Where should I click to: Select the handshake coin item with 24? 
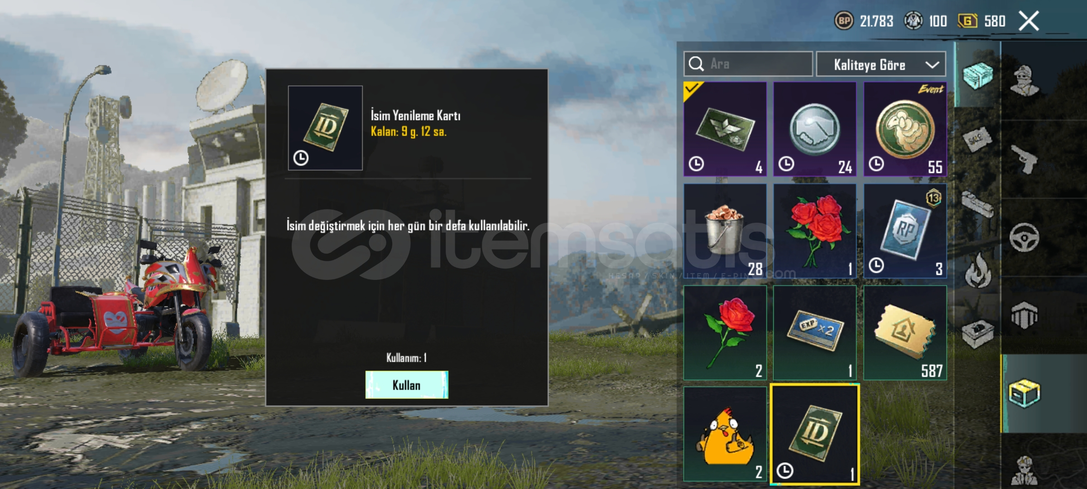[x=815, y=129]
